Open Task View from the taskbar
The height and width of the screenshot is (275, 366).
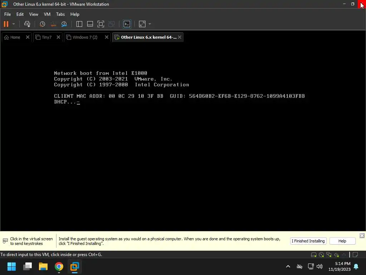(x=27, y=266)
